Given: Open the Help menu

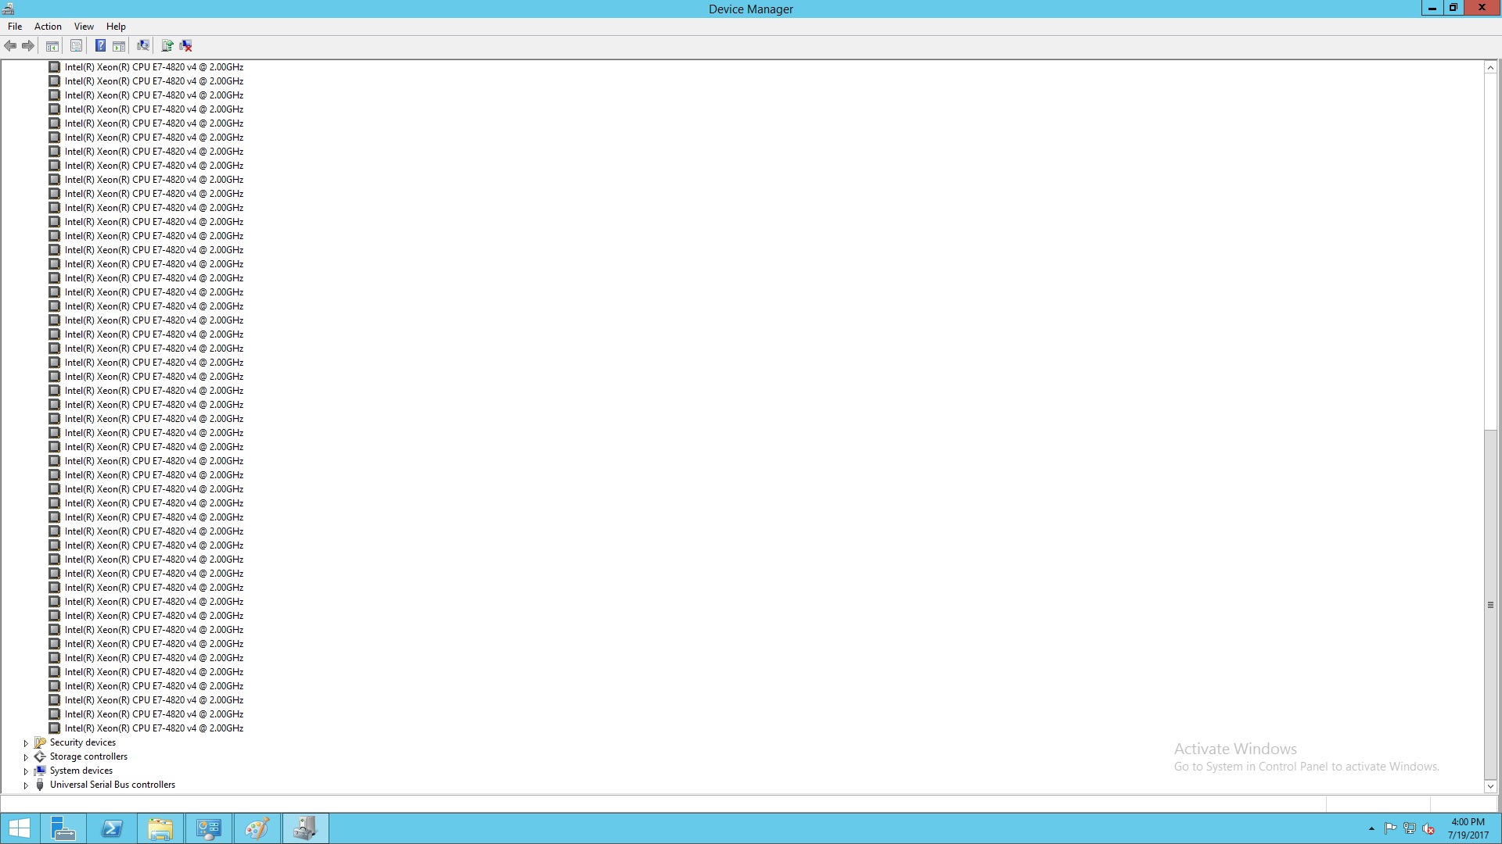Looking at the screenshot, I should tap(116, 27).
